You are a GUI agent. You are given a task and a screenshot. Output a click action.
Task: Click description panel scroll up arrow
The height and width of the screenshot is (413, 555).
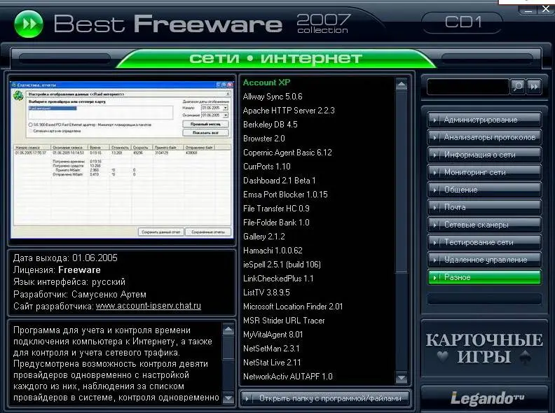pos(228,330)
